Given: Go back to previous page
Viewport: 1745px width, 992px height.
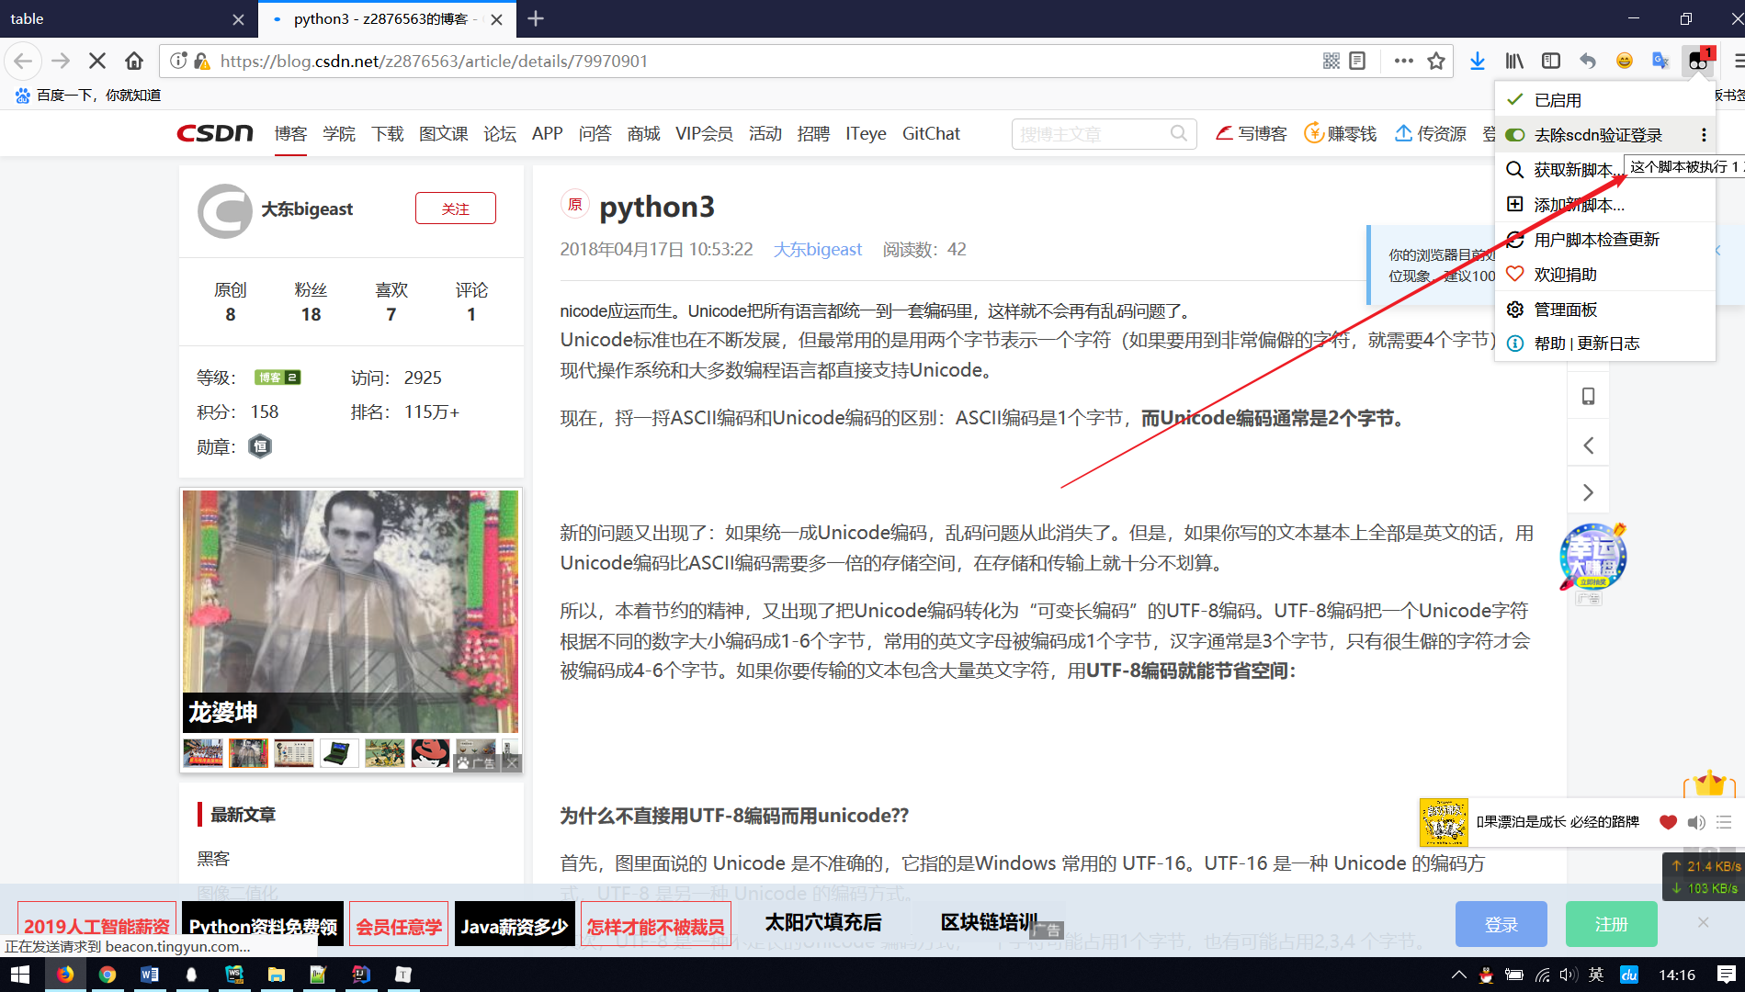Looking at the screenshot, I should (x=23, y=61).
